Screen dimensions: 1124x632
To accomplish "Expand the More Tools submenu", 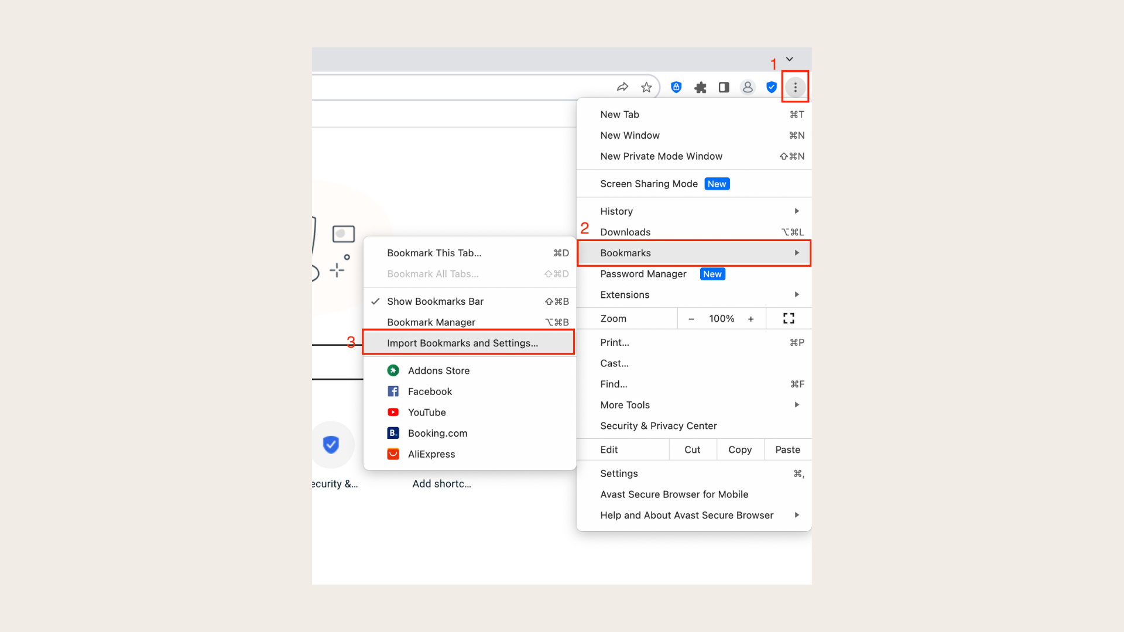I will click(x=694, y=405).
